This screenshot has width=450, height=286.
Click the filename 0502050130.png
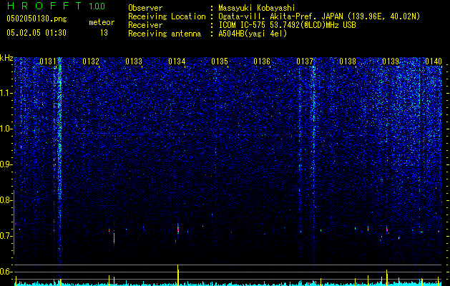click(36, 19)
